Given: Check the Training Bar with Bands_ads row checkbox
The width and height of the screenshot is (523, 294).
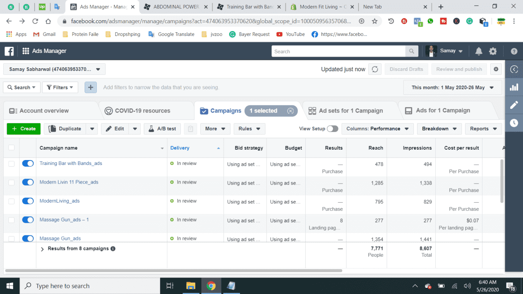Looking at the screenshot, I should click(11, 164).
